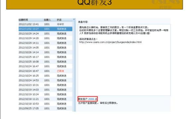Select the row dated 2012/10/29 14:05
Image resolution: width=189 pixels, height=119 pixels.
pos(45,48)
